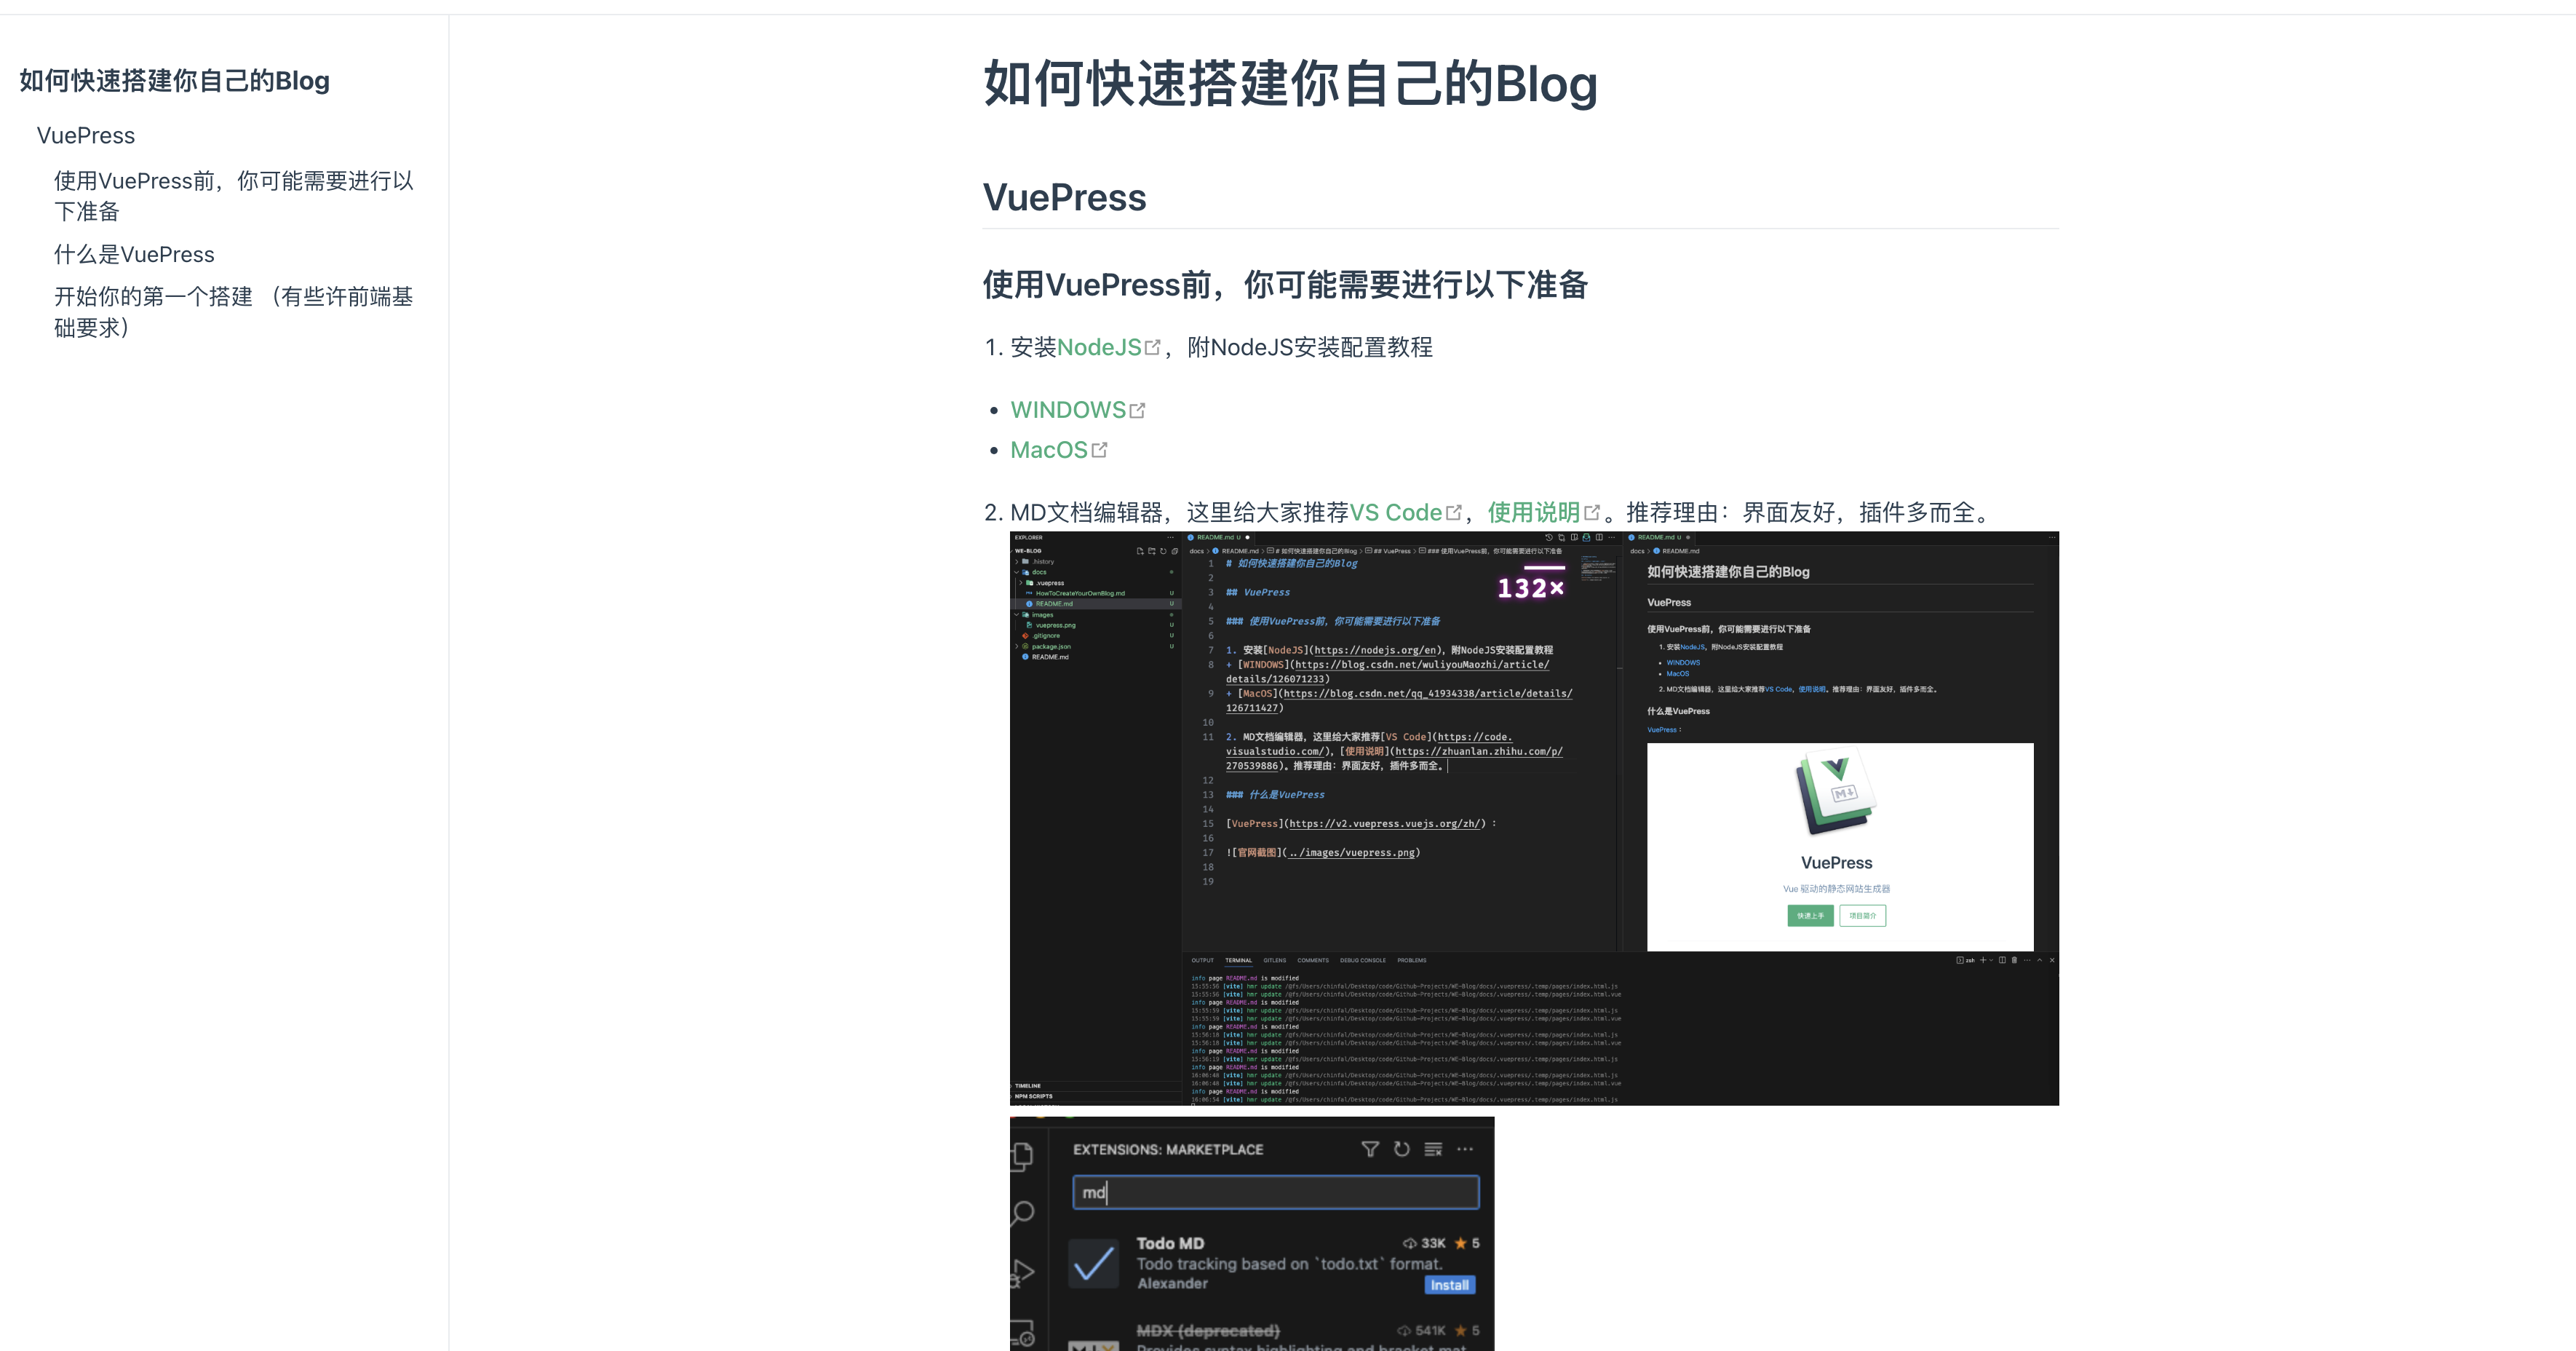
Task: Open the MacOS install tutorial link
Action: pyautogui.click(x=1049, y=451)
